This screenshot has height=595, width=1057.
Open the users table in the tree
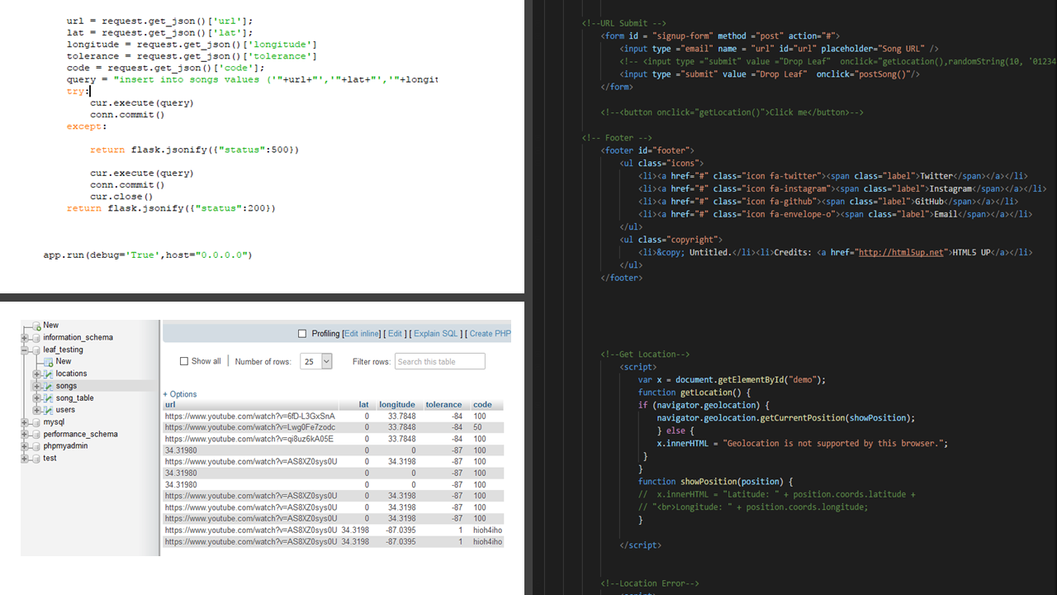65,410
